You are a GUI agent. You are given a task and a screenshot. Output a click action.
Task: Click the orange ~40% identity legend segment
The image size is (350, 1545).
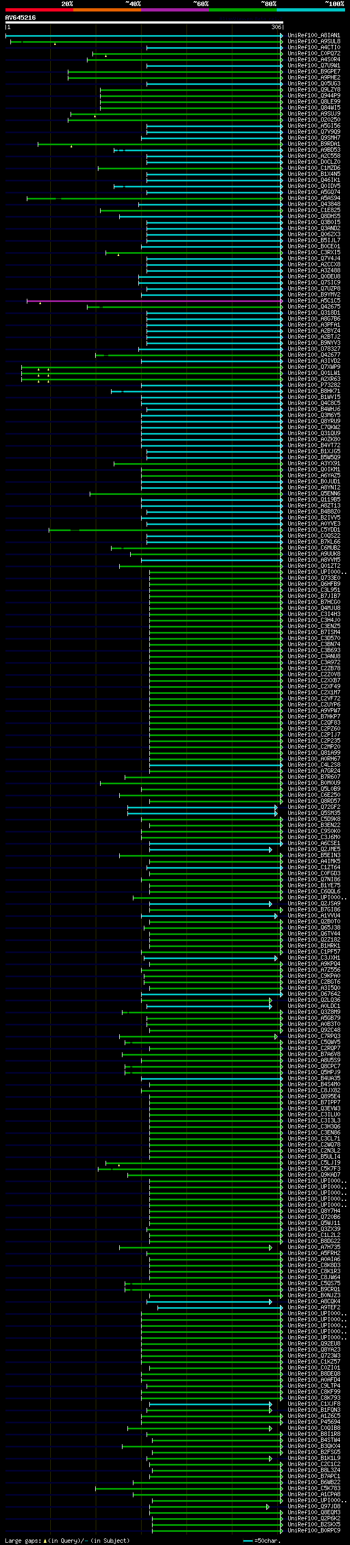pyautogui.click(x=107, y=10)
